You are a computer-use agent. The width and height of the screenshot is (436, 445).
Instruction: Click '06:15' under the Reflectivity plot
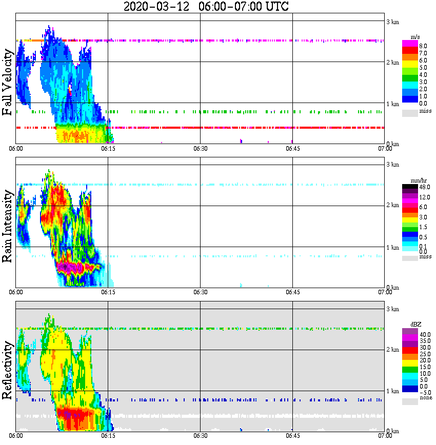pos(108,436)
